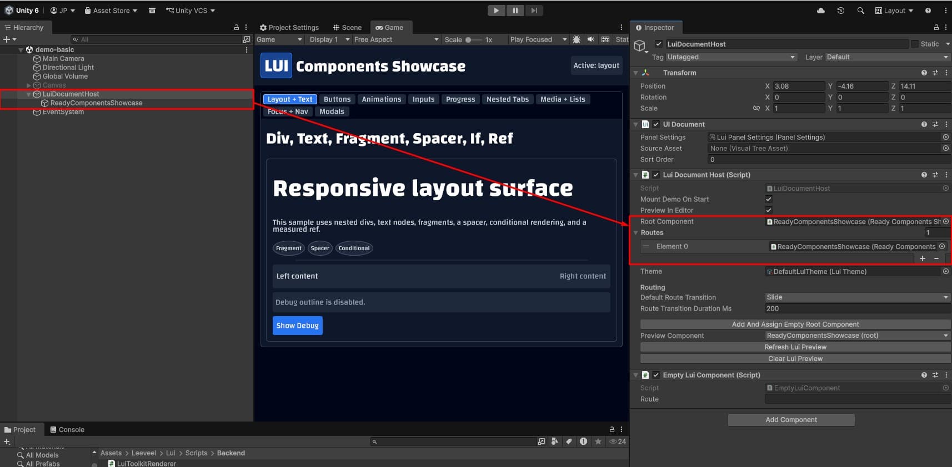Viewport: 952px width, 467px height.
Task: Open the Play Focused dropdown
Action: coord(538,39)
